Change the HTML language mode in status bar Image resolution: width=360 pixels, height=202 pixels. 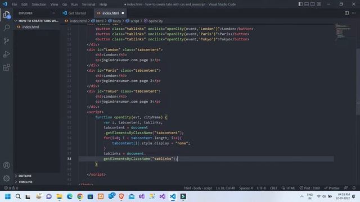pos(290,188)
